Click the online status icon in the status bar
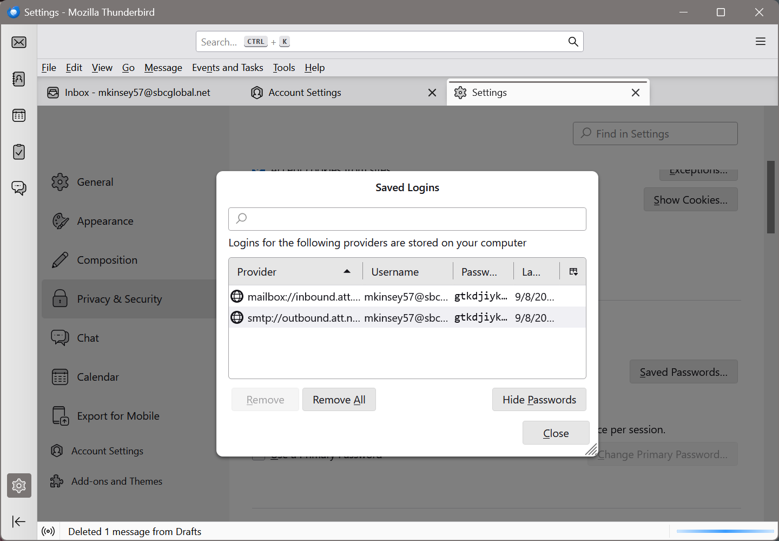The width and height of the screenshot is (779, 541). point(48,532)
